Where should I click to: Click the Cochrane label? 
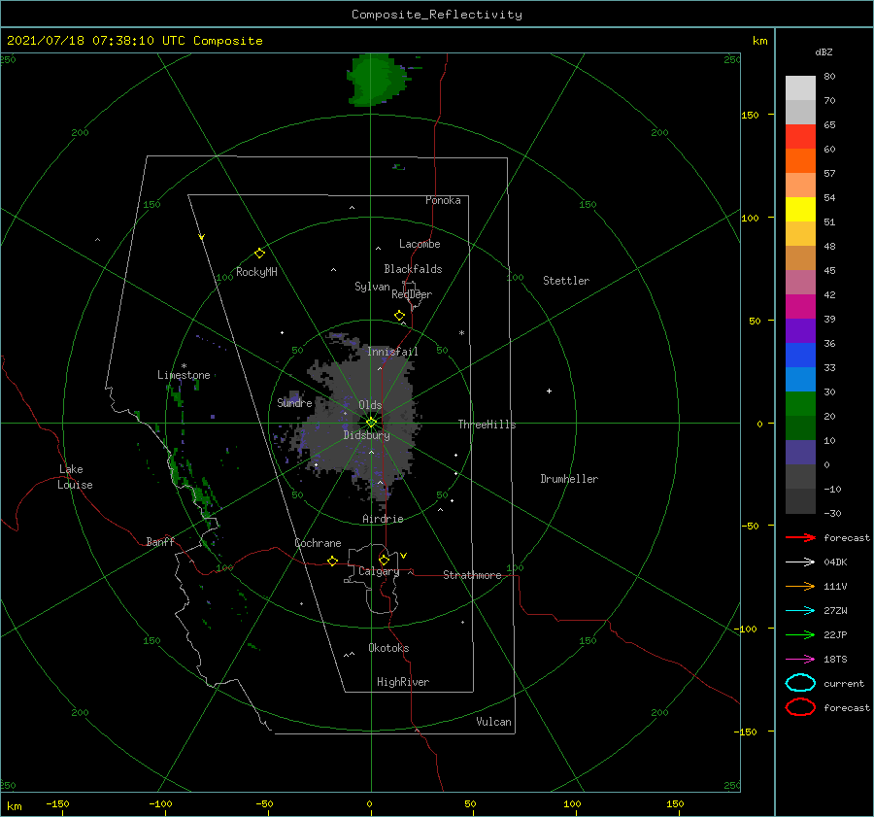tap(318, 543)
